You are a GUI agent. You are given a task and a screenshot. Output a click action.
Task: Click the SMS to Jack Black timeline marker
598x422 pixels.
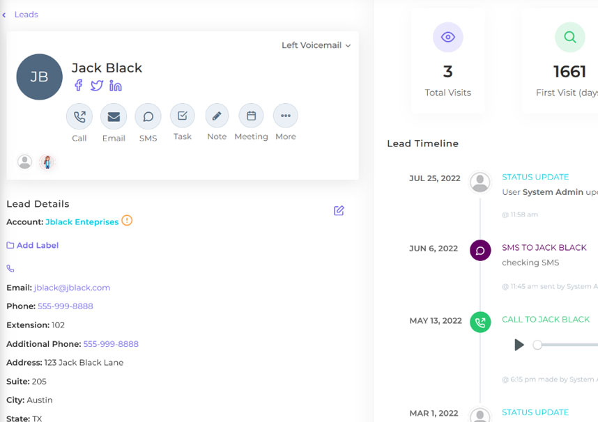coord(480,250)
